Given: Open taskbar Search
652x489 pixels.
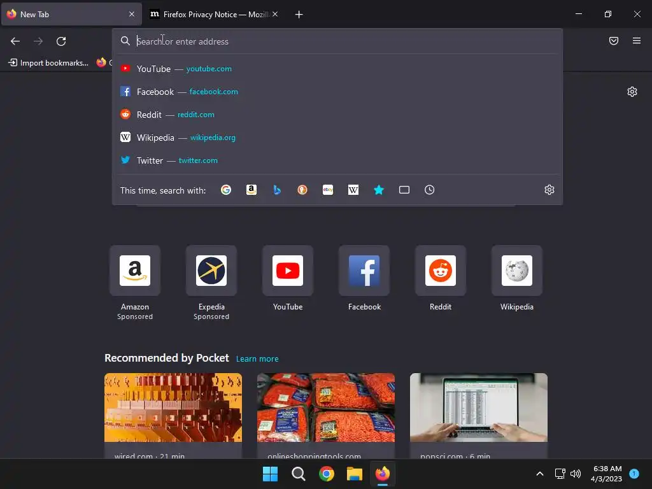Looking at the screenshot, I should click(x=298, y=474).
